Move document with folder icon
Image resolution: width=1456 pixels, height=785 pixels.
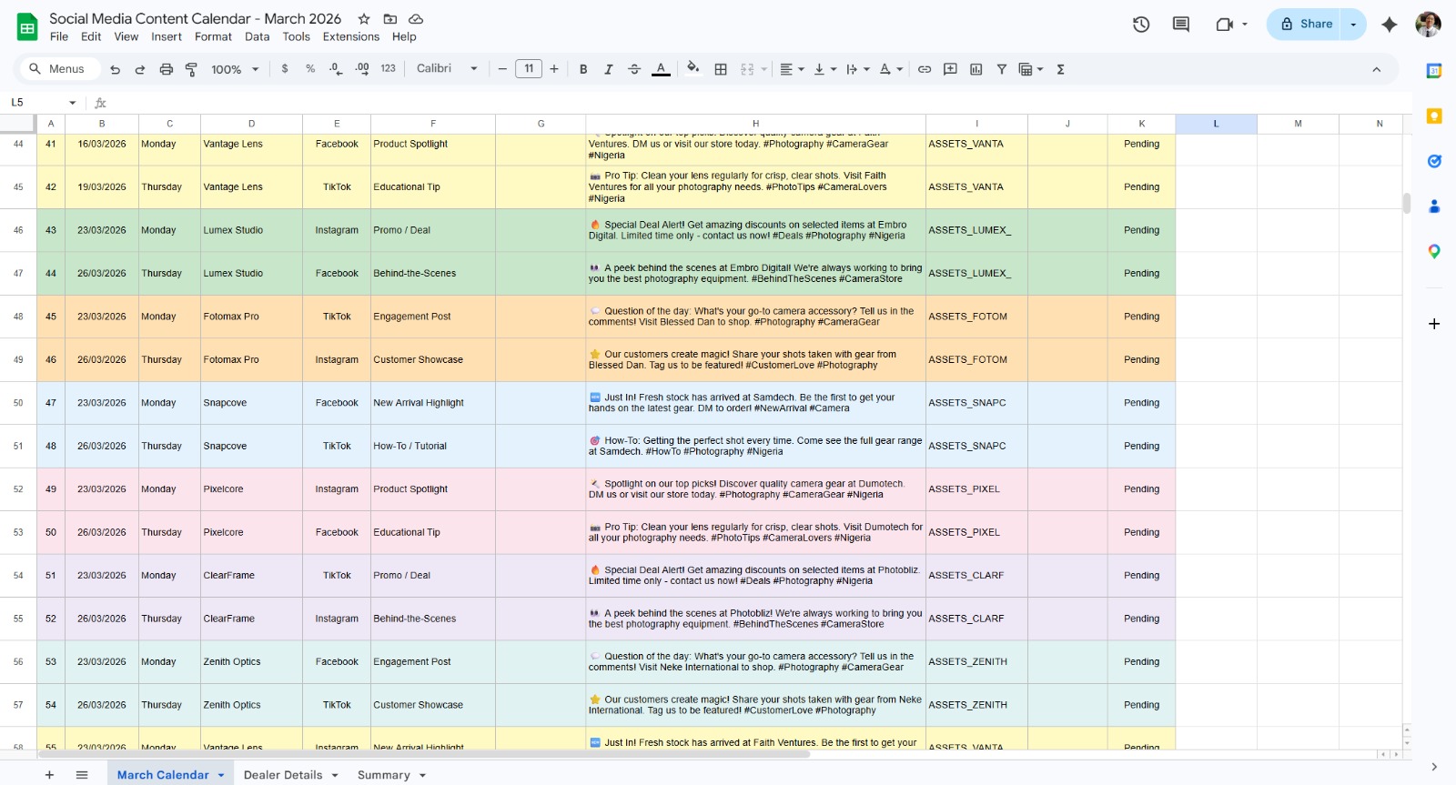(389, 19)
